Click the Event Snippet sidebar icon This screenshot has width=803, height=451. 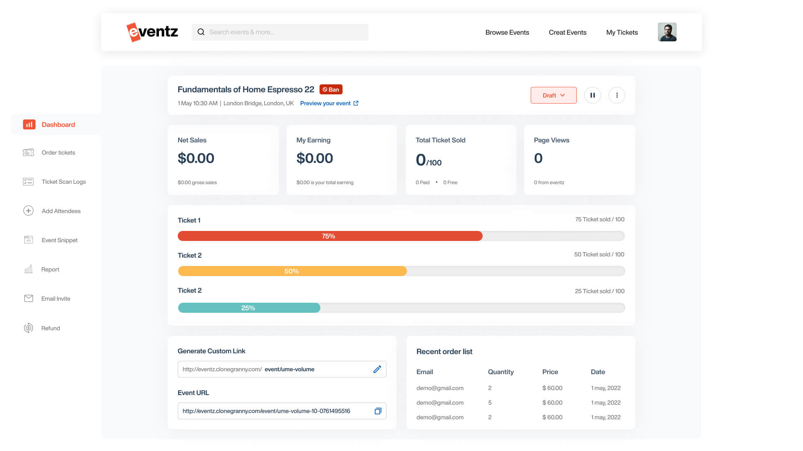28,240
